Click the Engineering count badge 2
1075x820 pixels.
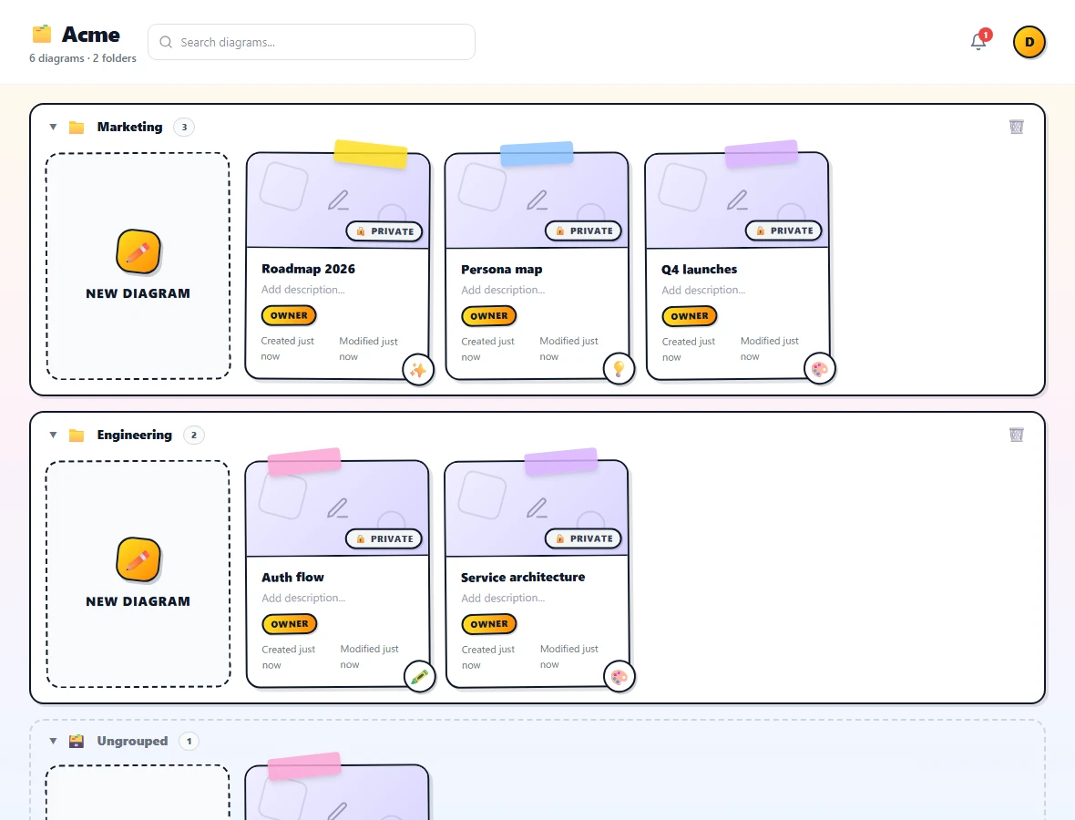point(194,435)
